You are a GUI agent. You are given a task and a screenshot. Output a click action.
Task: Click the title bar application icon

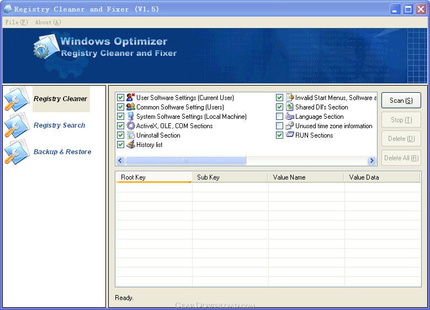(8, 9)
